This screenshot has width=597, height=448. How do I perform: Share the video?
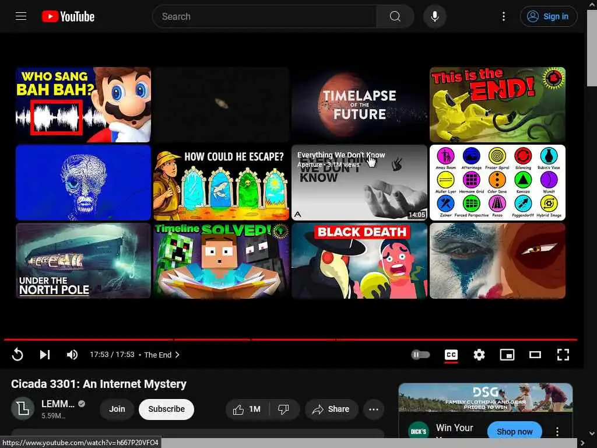coord(331,409)
